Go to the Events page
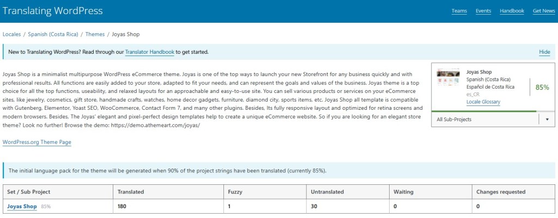558x218 pixels. [x=483, y=11]
